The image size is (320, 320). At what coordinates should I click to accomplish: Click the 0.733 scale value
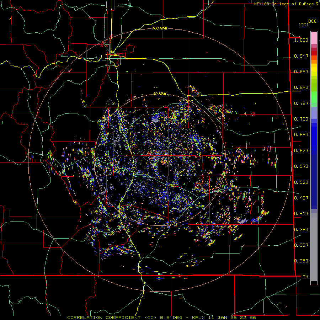(x=301, y=119)
